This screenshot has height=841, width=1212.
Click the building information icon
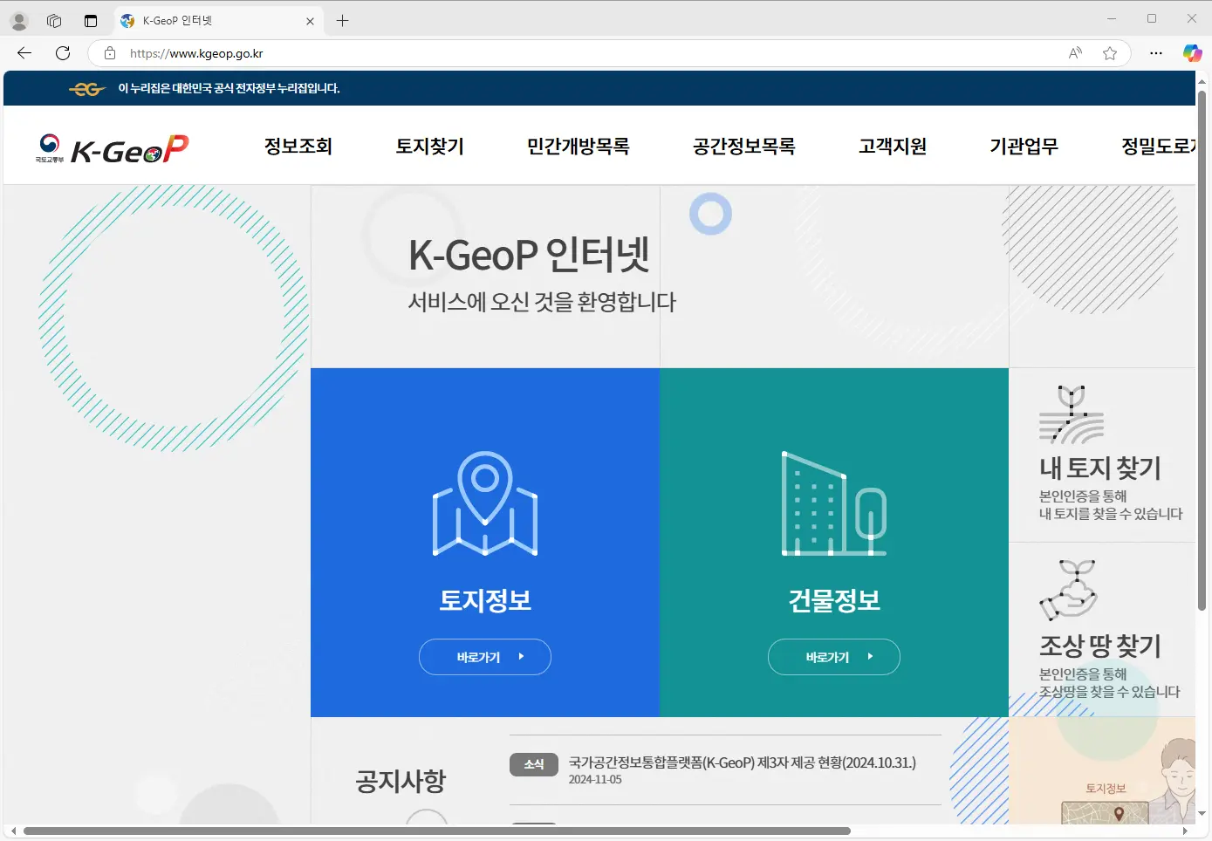pyautogui.click(x=834, y=503)
